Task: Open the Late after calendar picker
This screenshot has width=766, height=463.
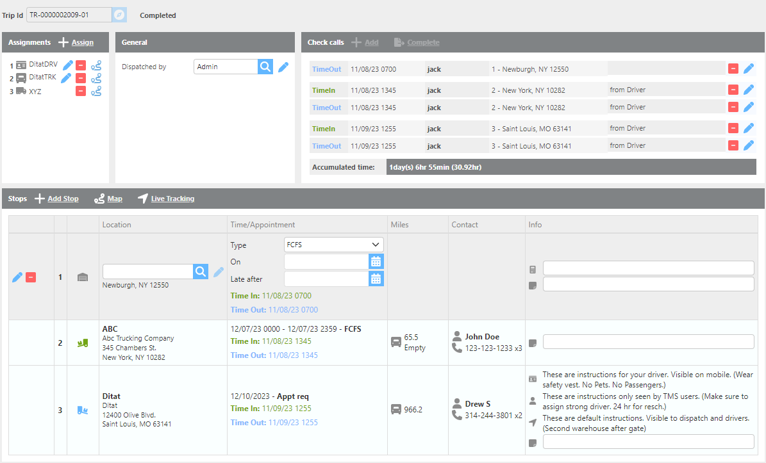Action: [x=376, y=279]
